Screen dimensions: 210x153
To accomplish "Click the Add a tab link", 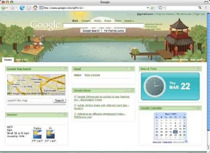I will (x=22, y=60).
